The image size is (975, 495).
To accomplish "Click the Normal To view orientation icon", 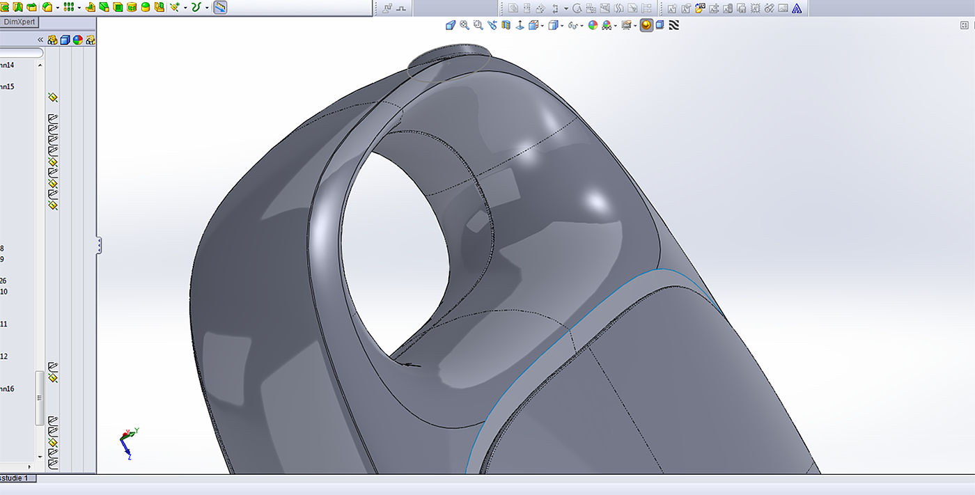I will [519, 25].
